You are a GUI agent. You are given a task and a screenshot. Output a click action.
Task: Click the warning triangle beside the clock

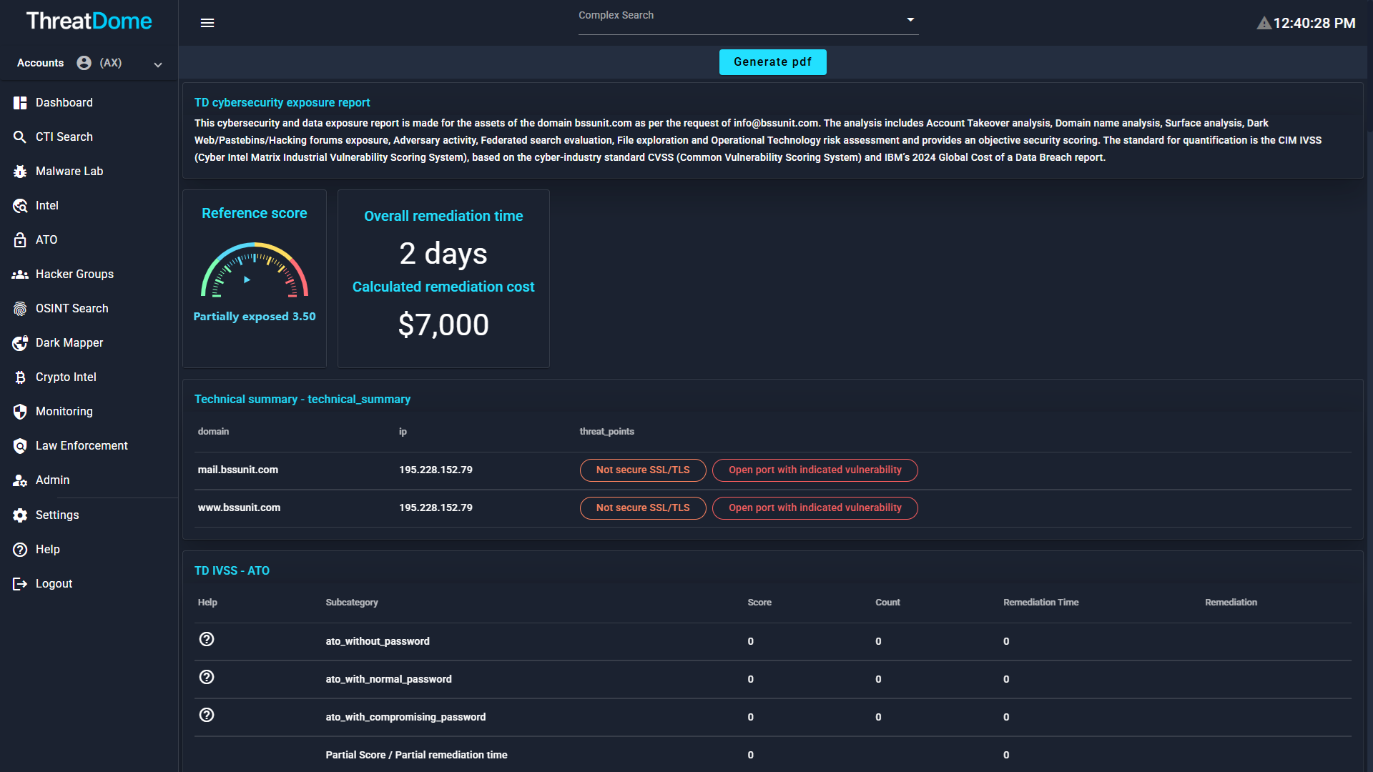pyautogui.click(x=1264, y=24)
